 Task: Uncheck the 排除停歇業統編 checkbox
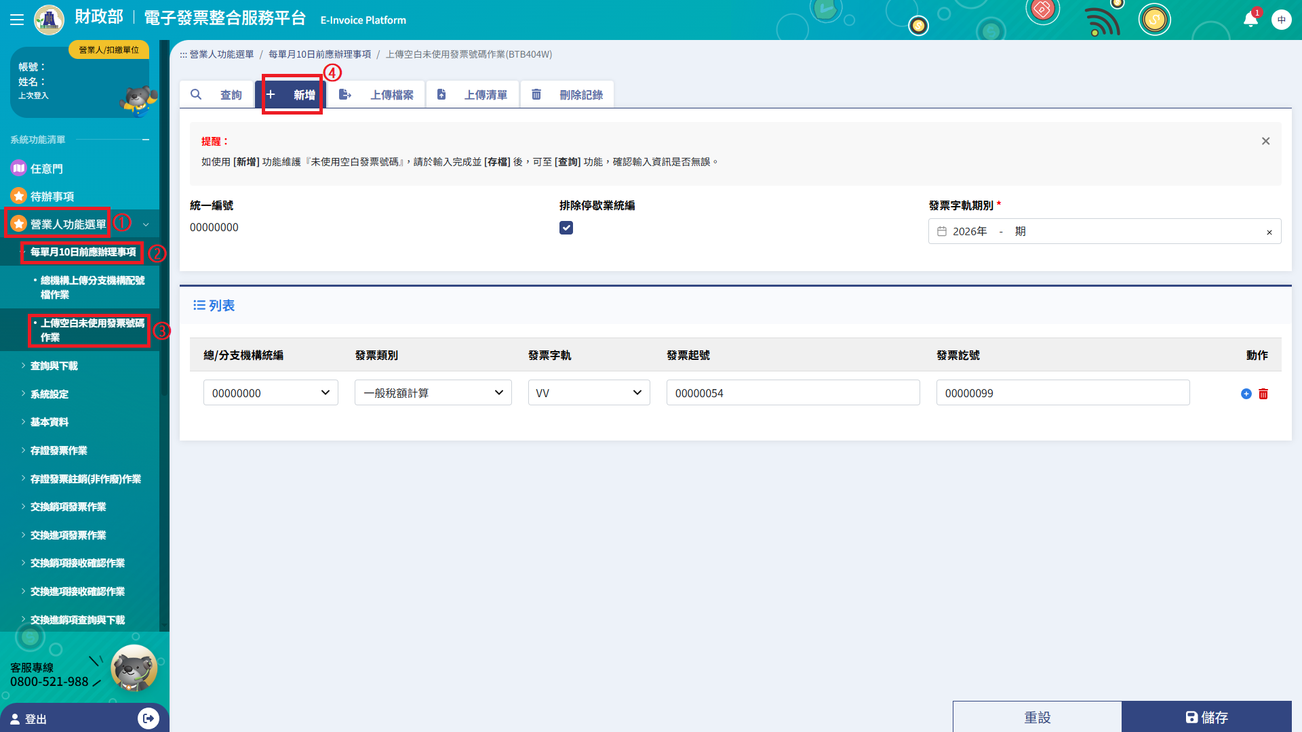point(566,228)
